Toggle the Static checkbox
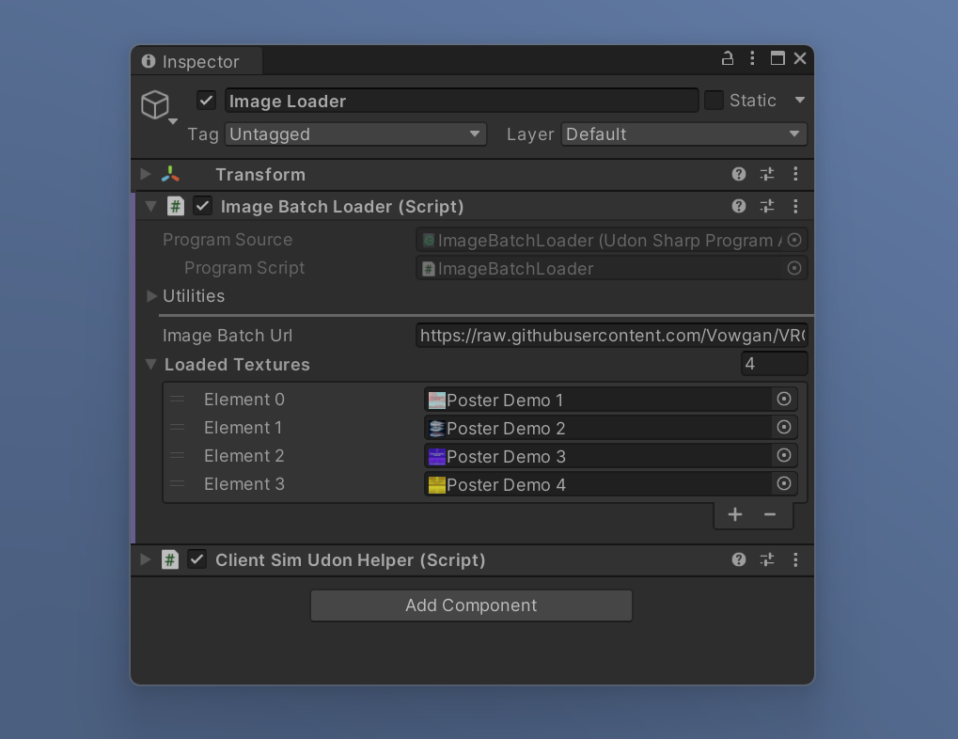958x739 pixels. point(715,101)
